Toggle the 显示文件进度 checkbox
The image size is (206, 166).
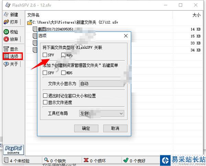45,102
